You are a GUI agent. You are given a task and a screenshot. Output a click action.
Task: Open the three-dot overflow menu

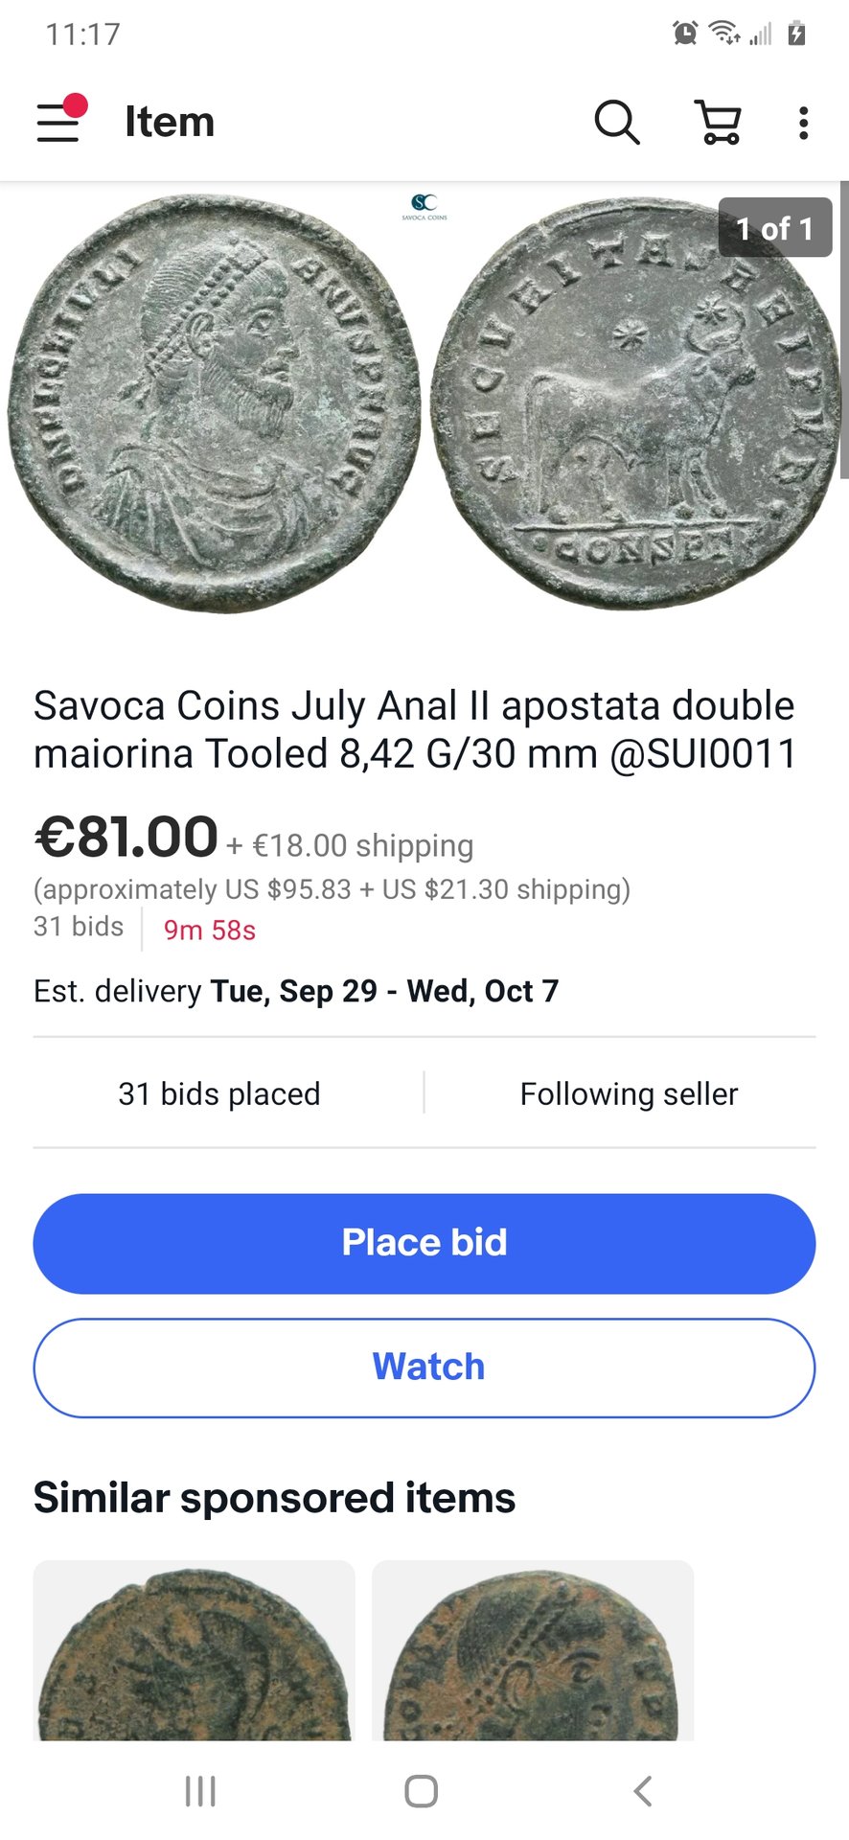pos(803,123)
